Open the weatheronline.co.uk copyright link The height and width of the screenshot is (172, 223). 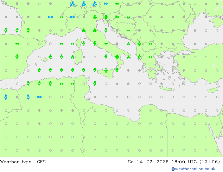(x=193, y=169)
